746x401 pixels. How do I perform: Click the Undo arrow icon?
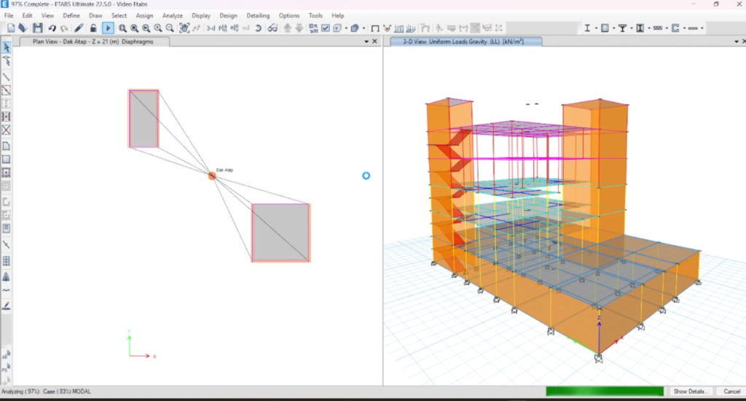pos(52,28)
